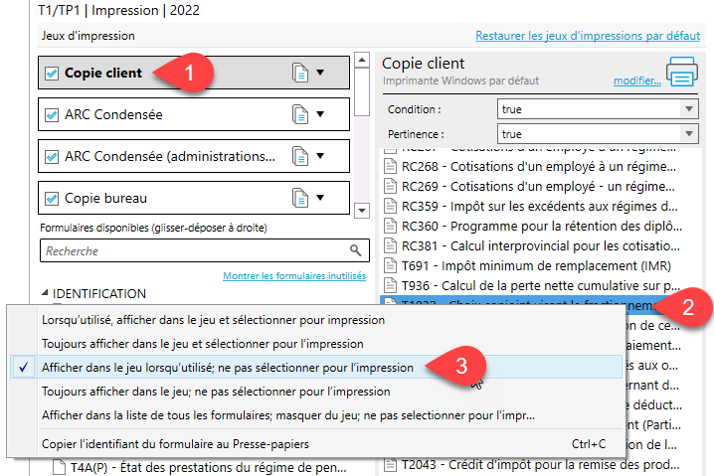
Task: Select the T2043 - Crédit d'impôt row
Action: click(x=539, y=465)
